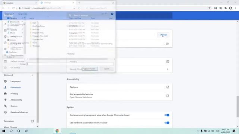Click the settings page vertical scrollbar

click(238, 106)
